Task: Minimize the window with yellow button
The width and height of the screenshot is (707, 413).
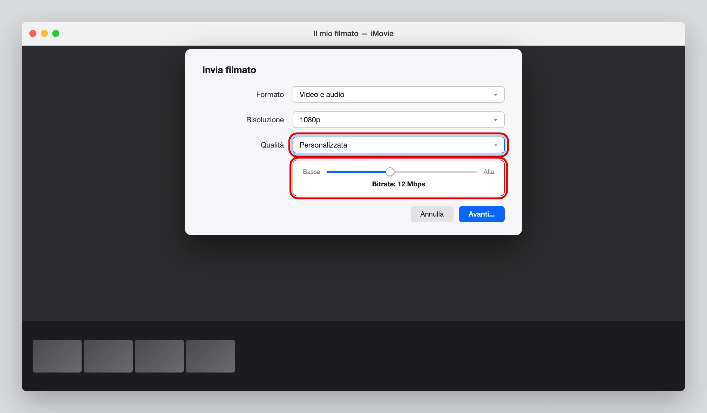Action: click(x=44, y=33)
